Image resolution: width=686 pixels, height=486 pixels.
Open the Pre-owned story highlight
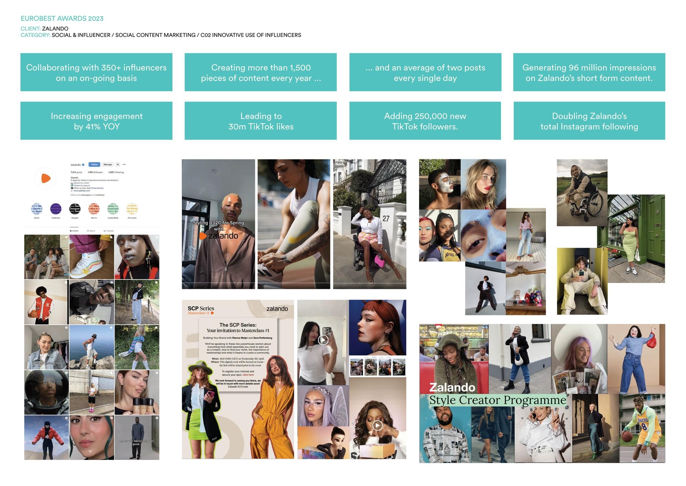[132, 209]
